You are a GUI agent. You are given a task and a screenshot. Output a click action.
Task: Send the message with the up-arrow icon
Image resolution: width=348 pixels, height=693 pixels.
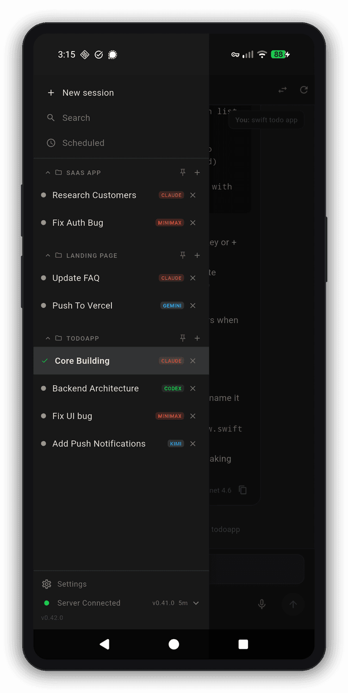click(x=293, y=604)
